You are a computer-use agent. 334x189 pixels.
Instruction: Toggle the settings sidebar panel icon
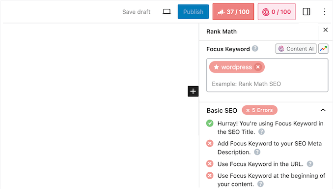click(x=306, y=11)
